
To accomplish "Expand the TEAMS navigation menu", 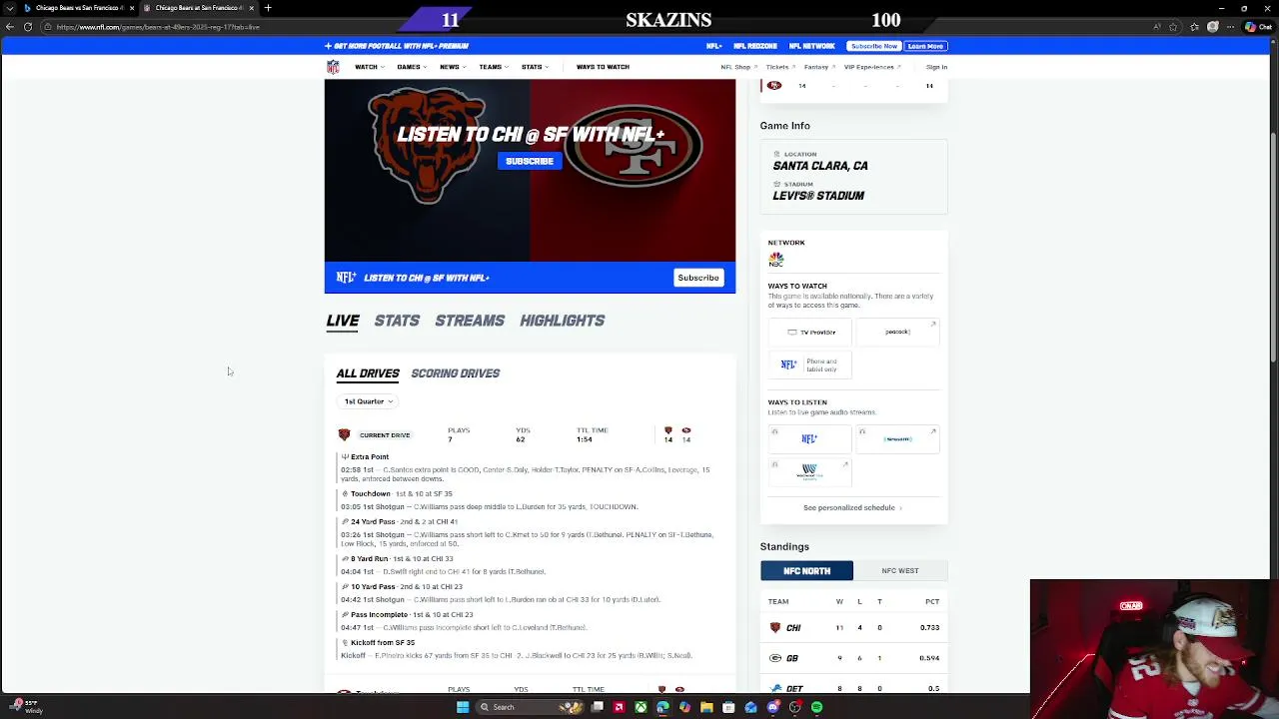I will pyautogui.click(x=493, y=67).
